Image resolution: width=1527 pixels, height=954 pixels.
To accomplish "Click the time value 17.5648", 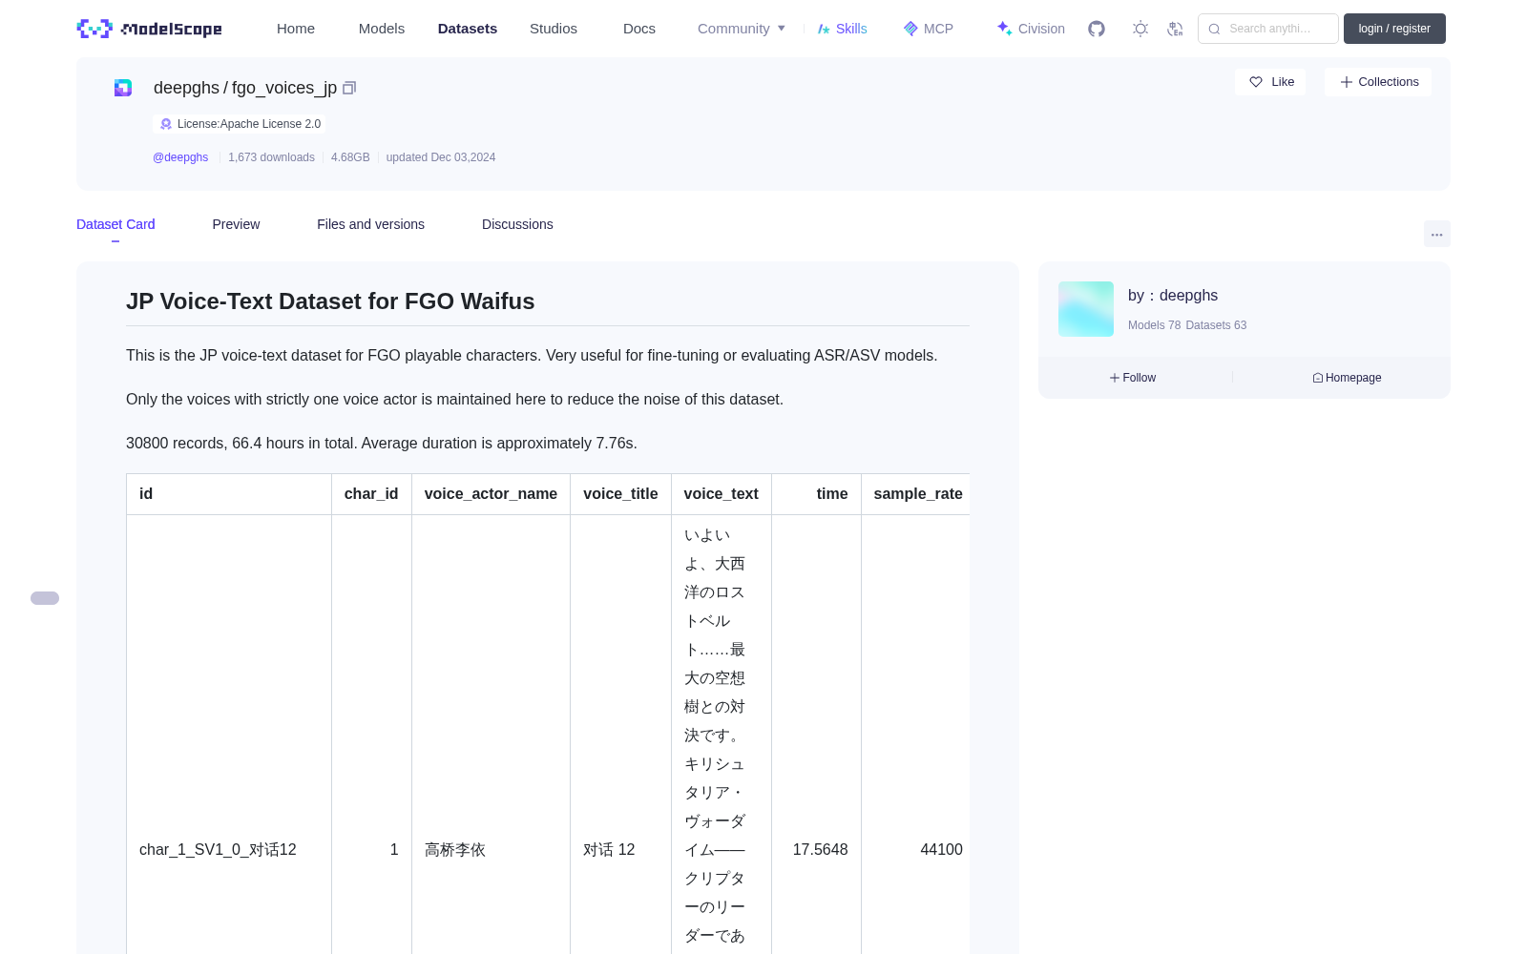I will pos(820,850).
